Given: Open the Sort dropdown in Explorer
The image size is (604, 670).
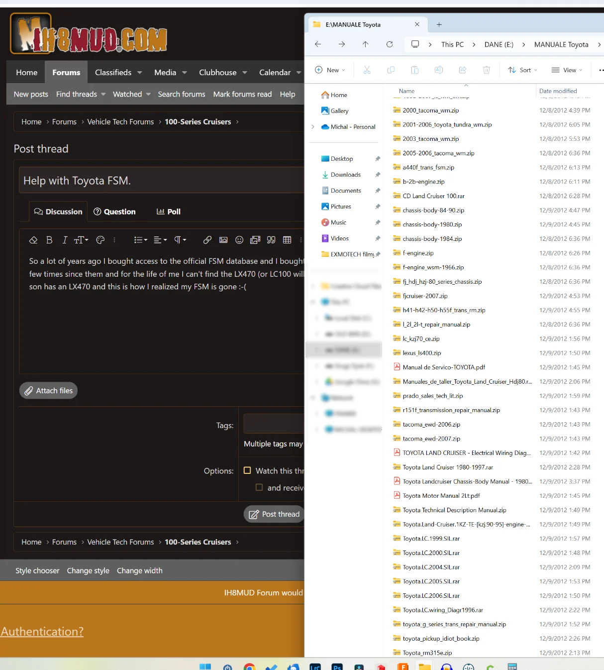Looking at the screenshot, I should point(522,70).
